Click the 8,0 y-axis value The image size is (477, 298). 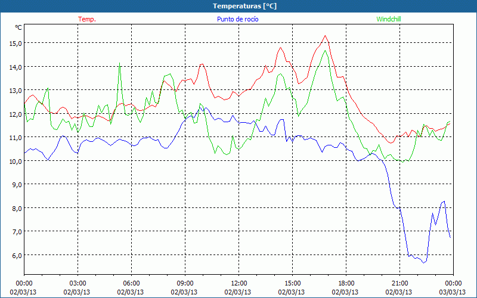point(17,208)
